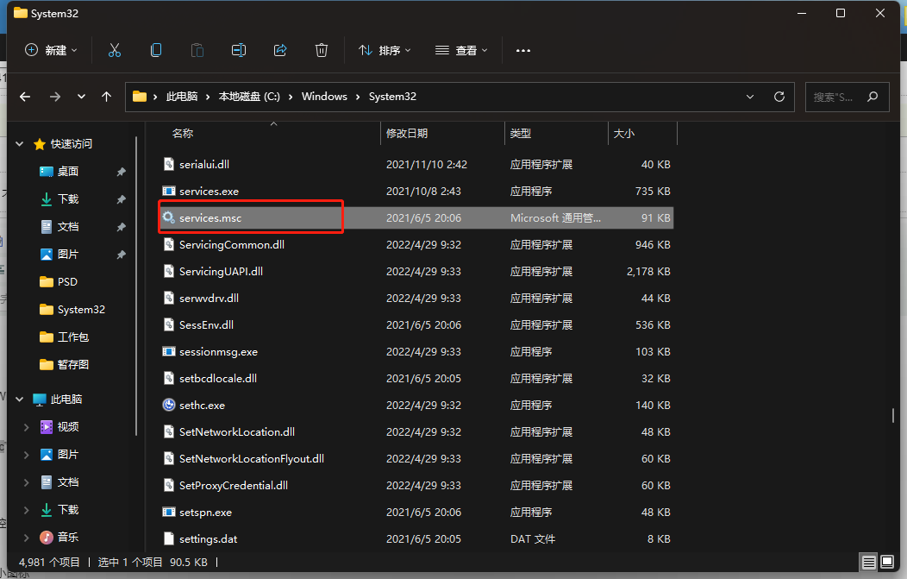Click the Delete trash can icon
This screenshot has width=907, height=579.
[x=322, y=50]
